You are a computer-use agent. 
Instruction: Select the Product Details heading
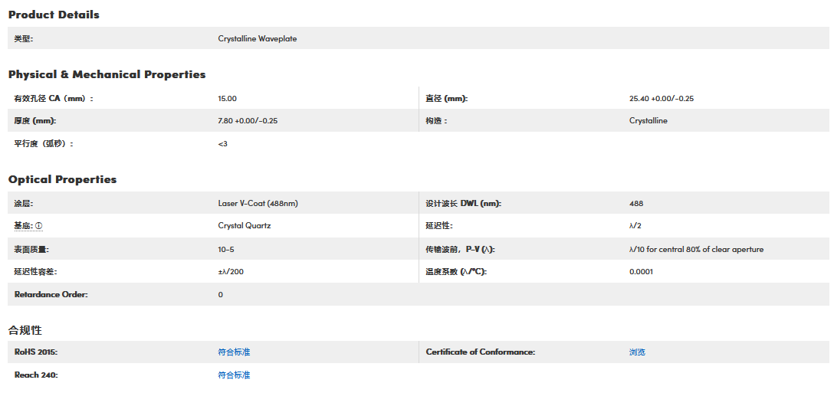tap(54, 15)
